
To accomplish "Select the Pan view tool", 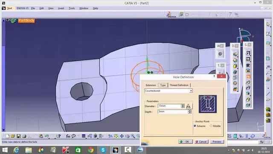I will click(x=122, y=136).
